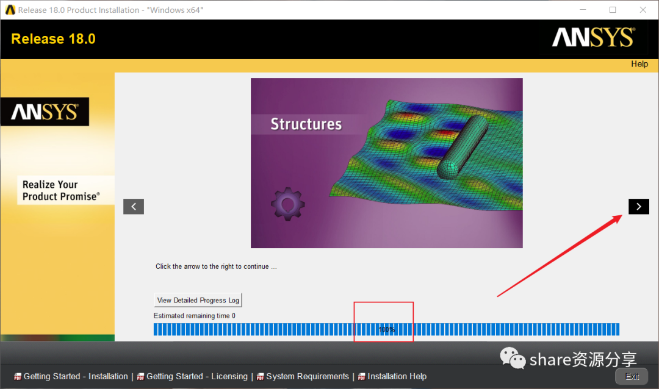Viewport: 659px width, 389px height.
Task: Click the installation progress bar
Action: pyautogui.click(x=386, y=329)
